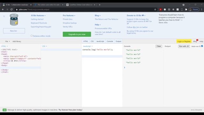
Task: Reload the JS Bin page
Action: 11,10
